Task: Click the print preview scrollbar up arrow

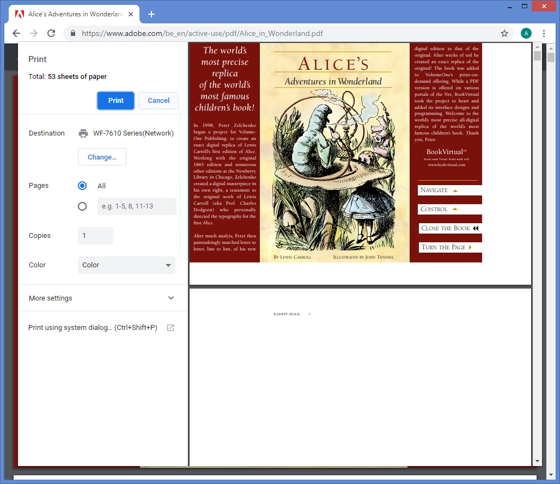Action: [x=537, y=46]
